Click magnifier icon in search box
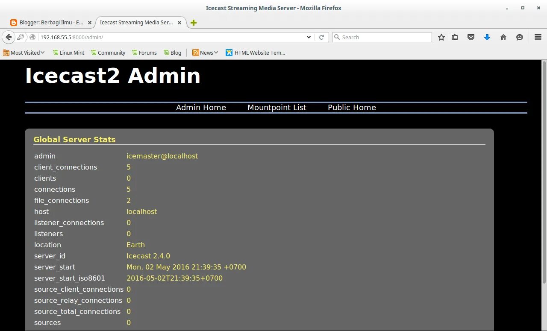547x331 pixels. click(x=337, y=37)
